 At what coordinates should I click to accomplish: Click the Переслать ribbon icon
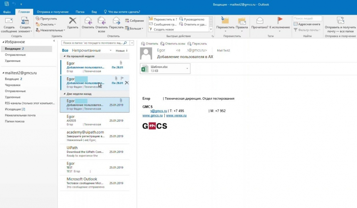click(116, 21)
